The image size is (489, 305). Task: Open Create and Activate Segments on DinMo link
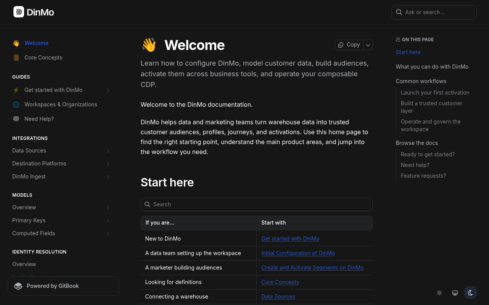(313, 268)
